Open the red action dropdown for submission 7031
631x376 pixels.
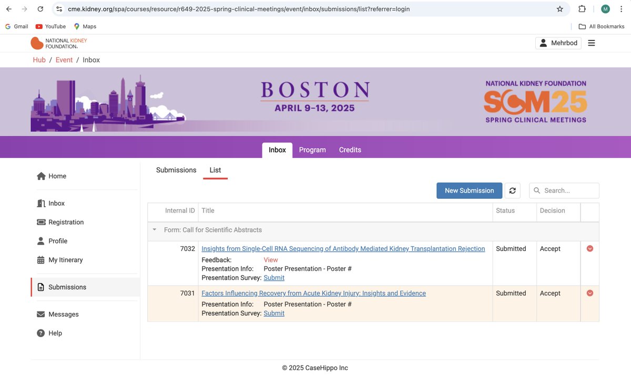(590, 293)
